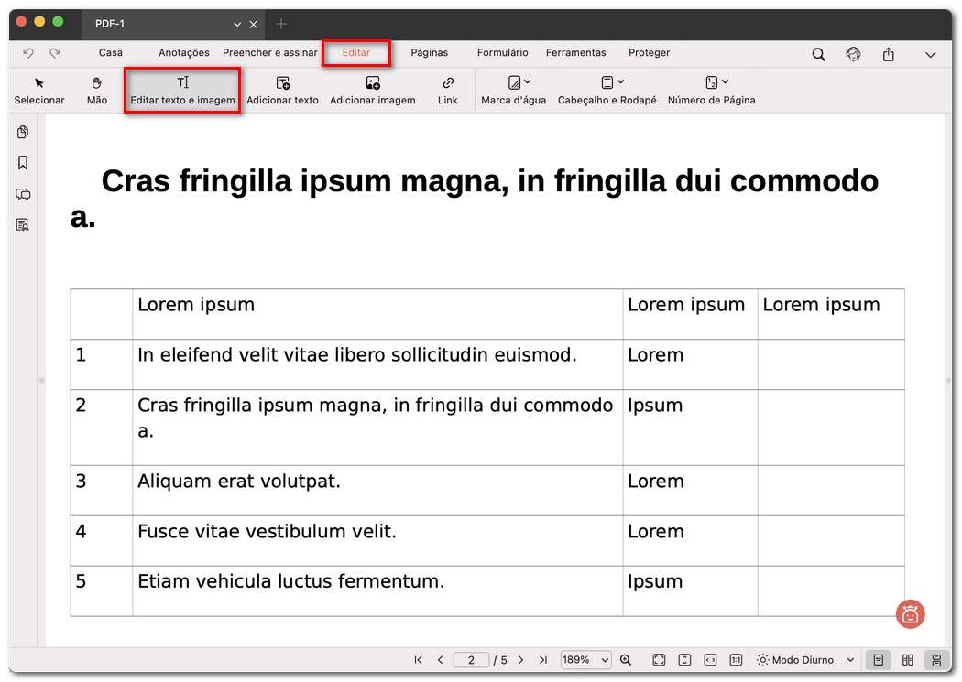Image resolution: width=962 pixels, height=682 pixels.
Task: Toggle two-page view mode
Action: (x=907, y=660)
